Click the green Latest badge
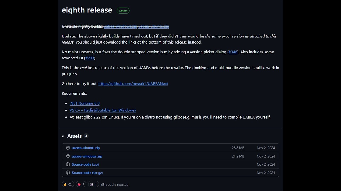Screen dimensions: 341x191 [123, 11]
